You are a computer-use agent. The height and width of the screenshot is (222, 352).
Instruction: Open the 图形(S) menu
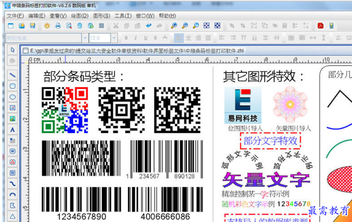[101, 16]
